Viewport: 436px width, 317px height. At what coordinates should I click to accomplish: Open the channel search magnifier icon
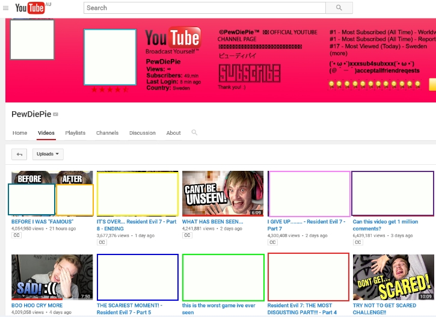point(194,132)
